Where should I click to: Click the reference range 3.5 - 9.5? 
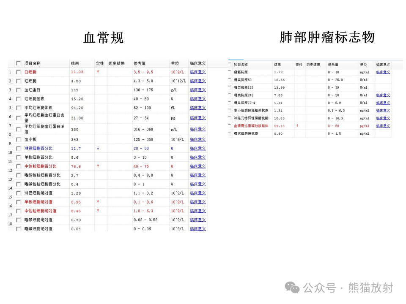(x=143, y=72)
